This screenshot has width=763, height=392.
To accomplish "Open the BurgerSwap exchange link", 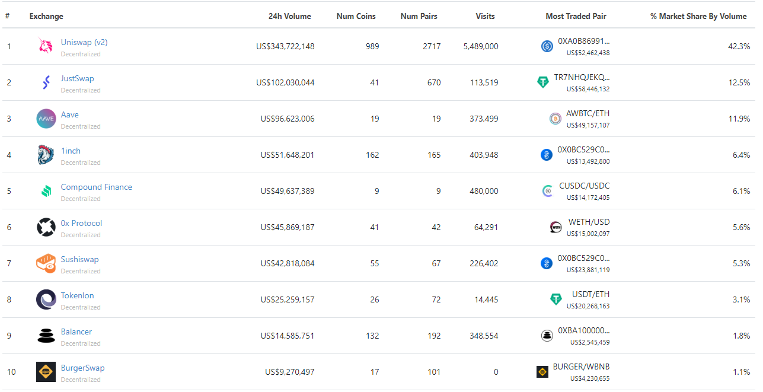I will pyautogui.click(x=82, y=368).
